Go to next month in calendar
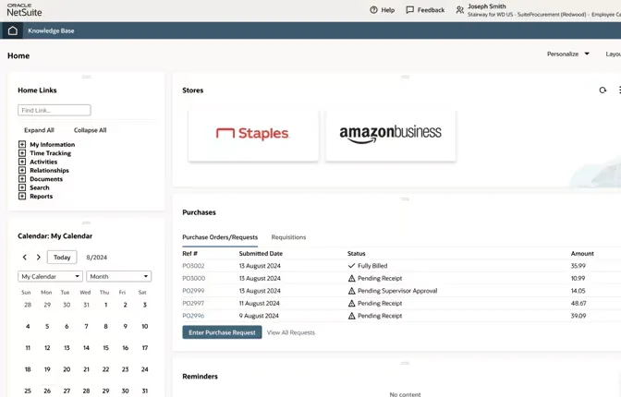621x397 pixels. 38,258
